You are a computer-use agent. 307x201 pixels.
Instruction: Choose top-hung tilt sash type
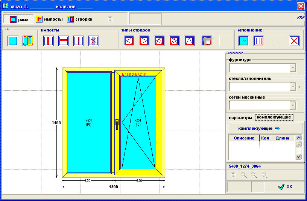[189, 41]
